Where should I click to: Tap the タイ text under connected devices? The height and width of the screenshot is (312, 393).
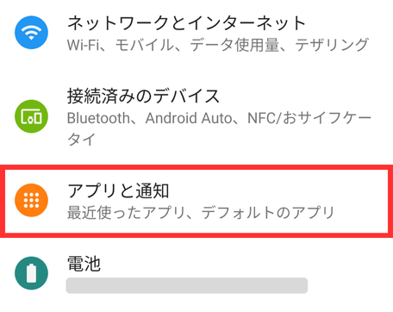[x=81, y=140]
